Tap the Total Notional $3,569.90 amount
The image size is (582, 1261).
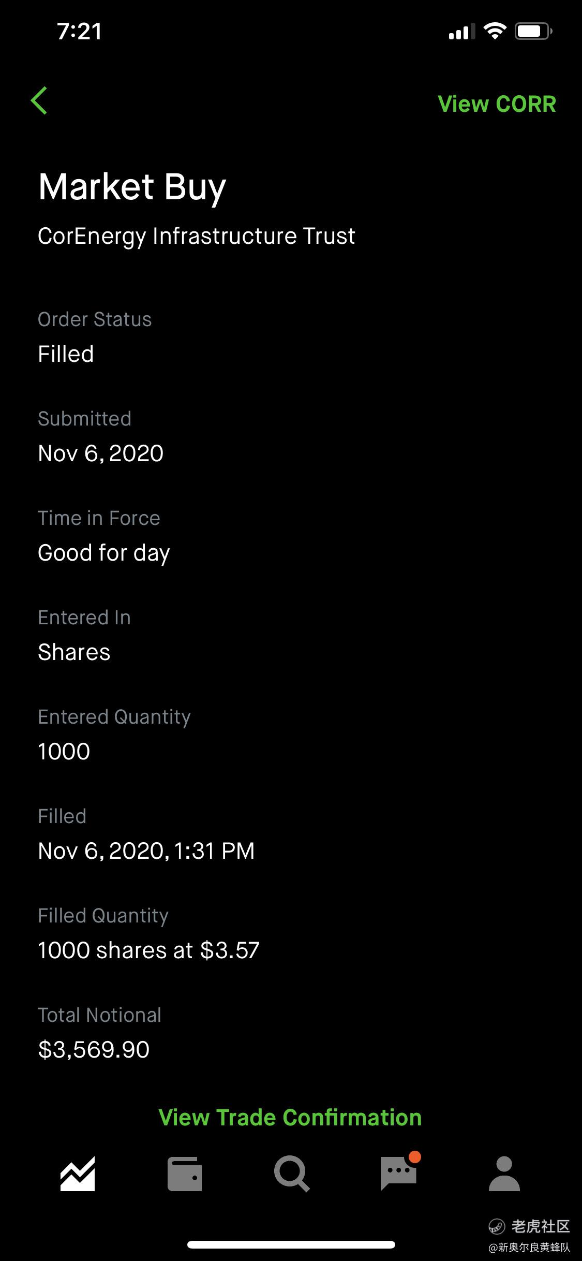94,1050
